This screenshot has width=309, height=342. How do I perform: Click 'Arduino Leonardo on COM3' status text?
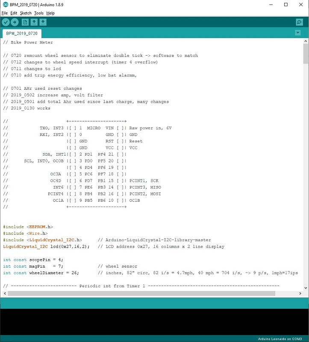pos(280,339)
